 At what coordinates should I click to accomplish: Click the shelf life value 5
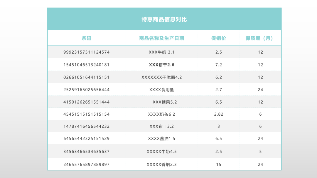click(260, 152)
